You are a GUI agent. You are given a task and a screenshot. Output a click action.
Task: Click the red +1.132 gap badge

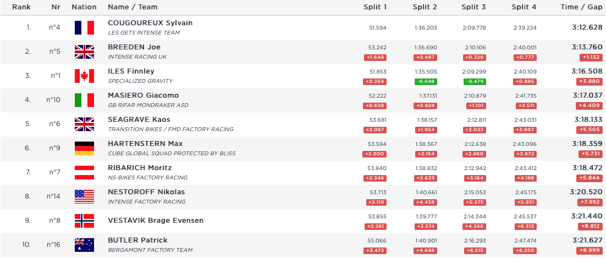[x=591, y=58]
